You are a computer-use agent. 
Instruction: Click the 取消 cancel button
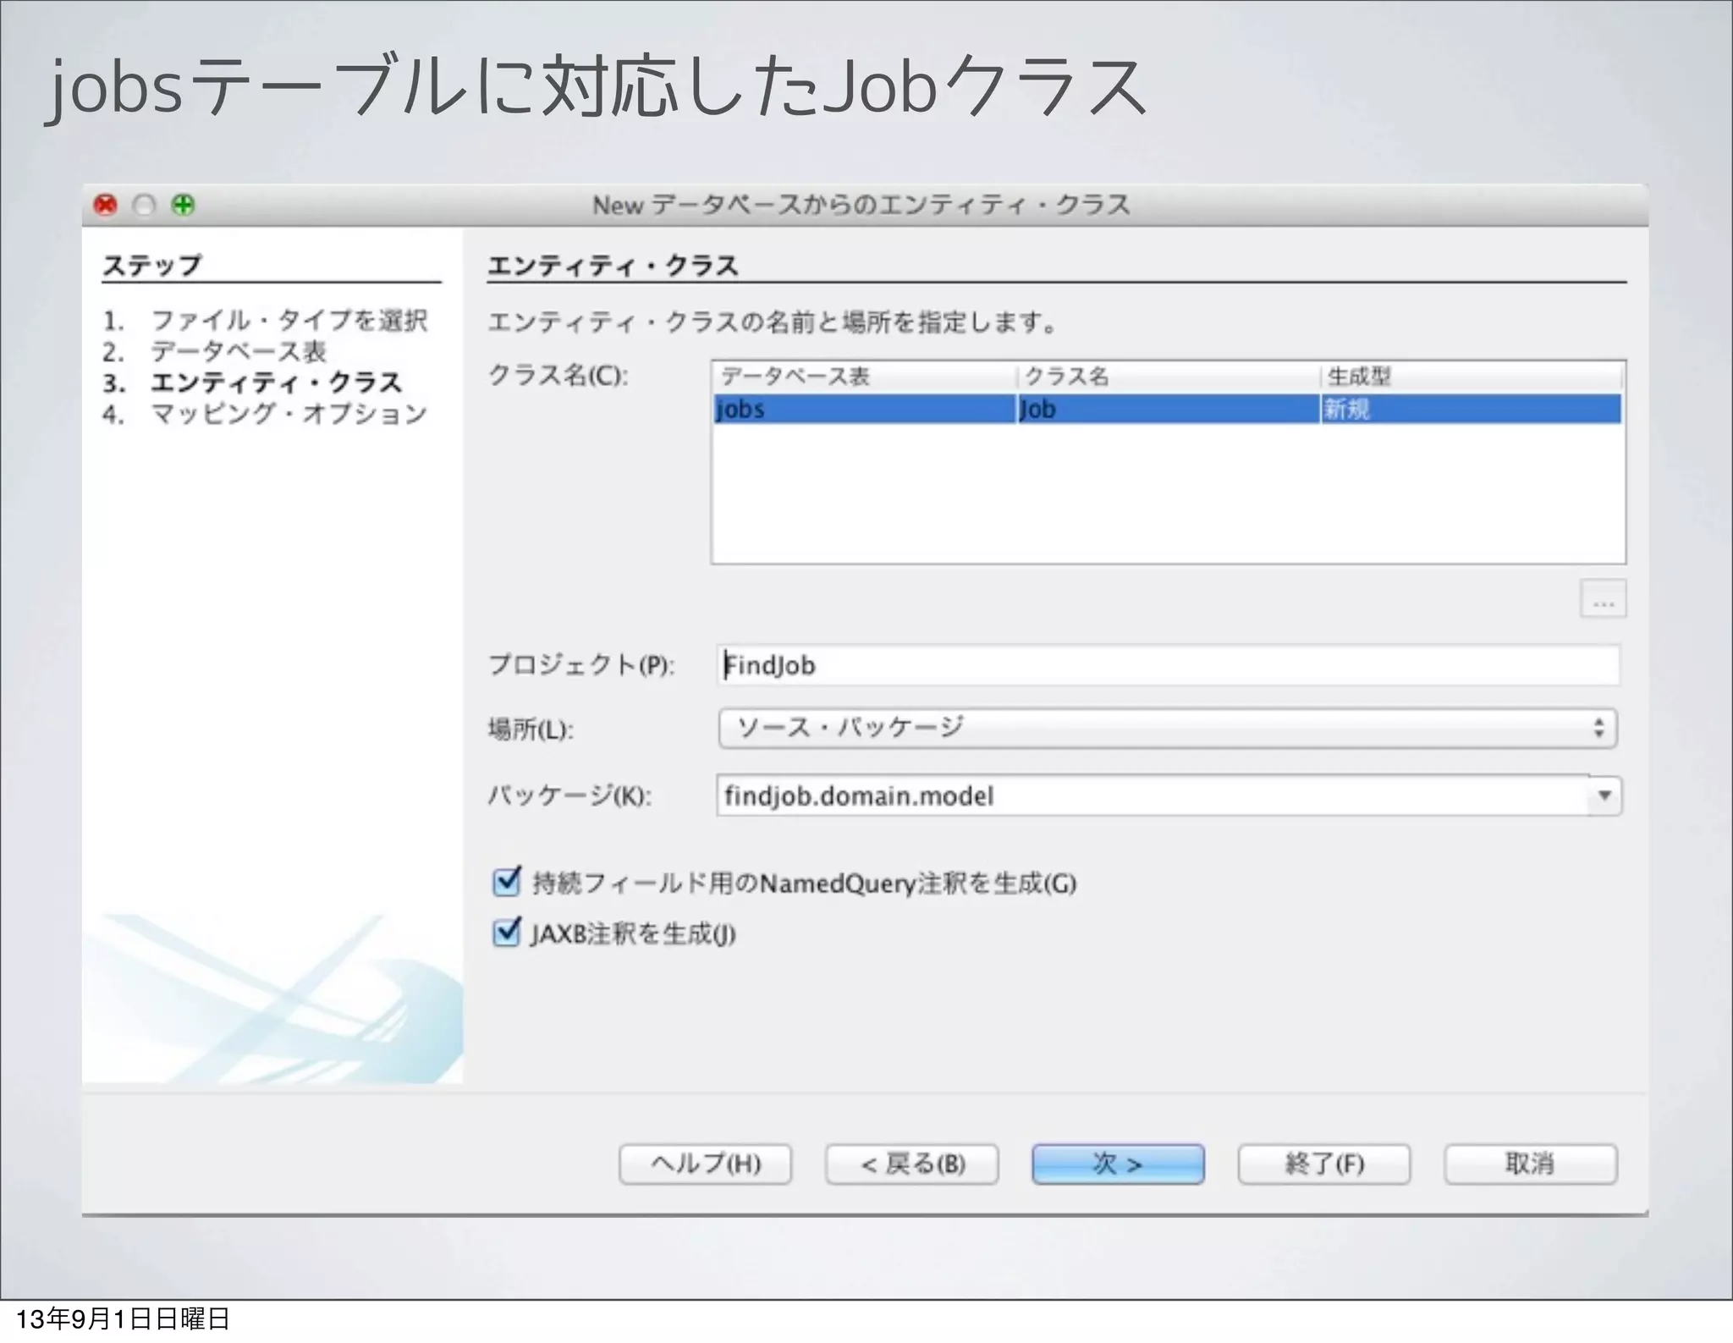pyautogui.click(x=1530, y=1164)
